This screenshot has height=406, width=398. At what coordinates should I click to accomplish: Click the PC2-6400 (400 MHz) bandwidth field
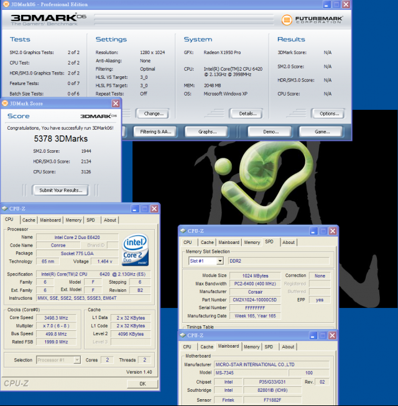255,284
